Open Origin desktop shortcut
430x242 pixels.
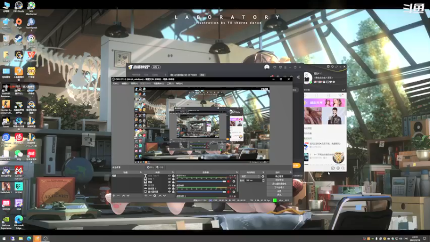click(19, 23)
